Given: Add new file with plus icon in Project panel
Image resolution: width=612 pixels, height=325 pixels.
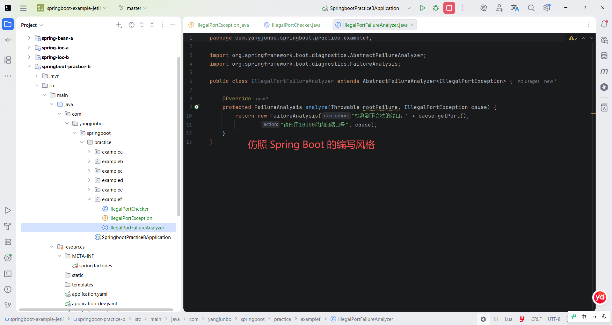Looking at the screenshot, I should [119, 25].
